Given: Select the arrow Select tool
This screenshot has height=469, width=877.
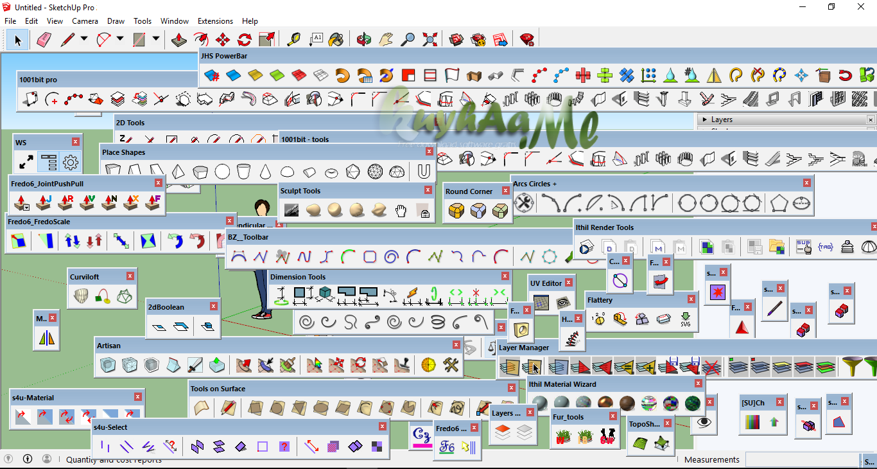Looking at the screenshot, I should pos(17,40).
